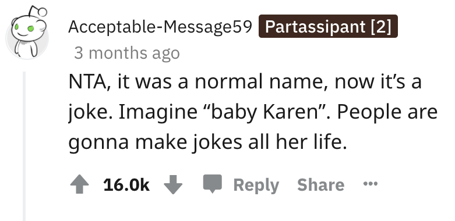Upvote the Acceptable-Message59 comment
The height and width of the screenshot is (221, 455).
79,185
